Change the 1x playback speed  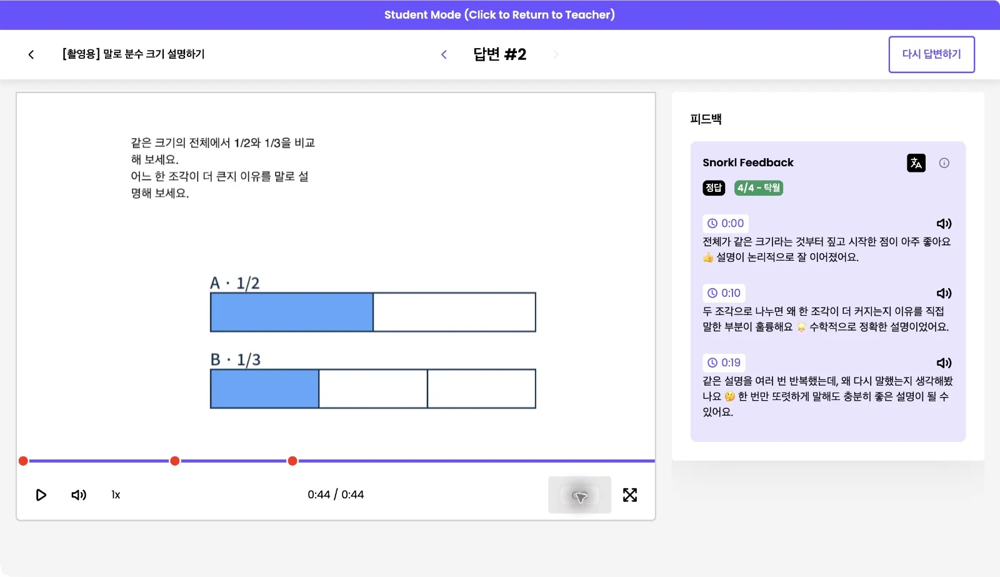tap(116, 495)
